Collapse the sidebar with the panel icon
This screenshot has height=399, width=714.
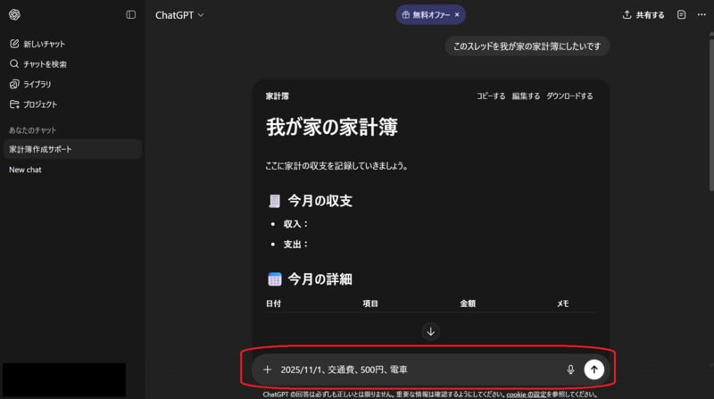click(131, 14)
